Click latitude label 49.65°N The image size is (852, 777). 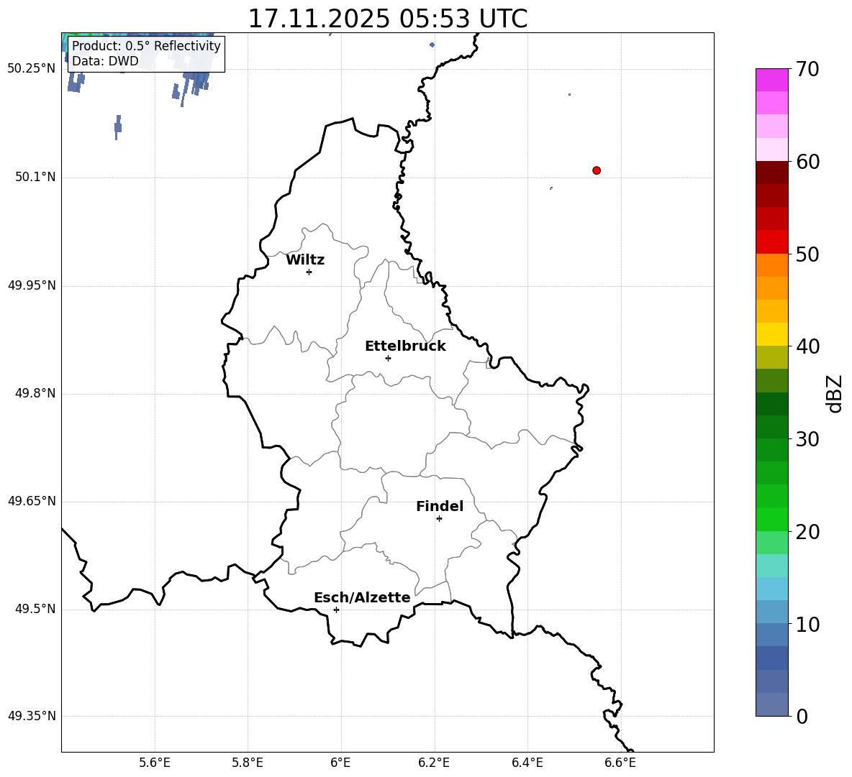point(32,501)
